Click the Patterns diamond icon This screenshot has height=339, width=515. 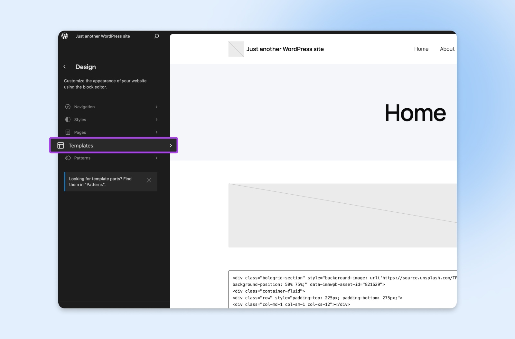pyautogui.click(x=68, y=158)
